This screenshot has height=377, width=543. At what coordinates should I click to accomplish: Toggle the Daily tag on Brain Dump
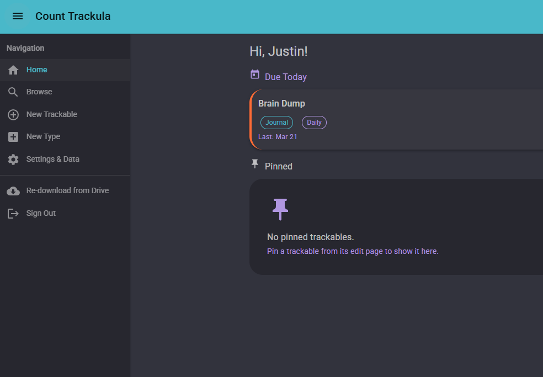tap(314, 122)
